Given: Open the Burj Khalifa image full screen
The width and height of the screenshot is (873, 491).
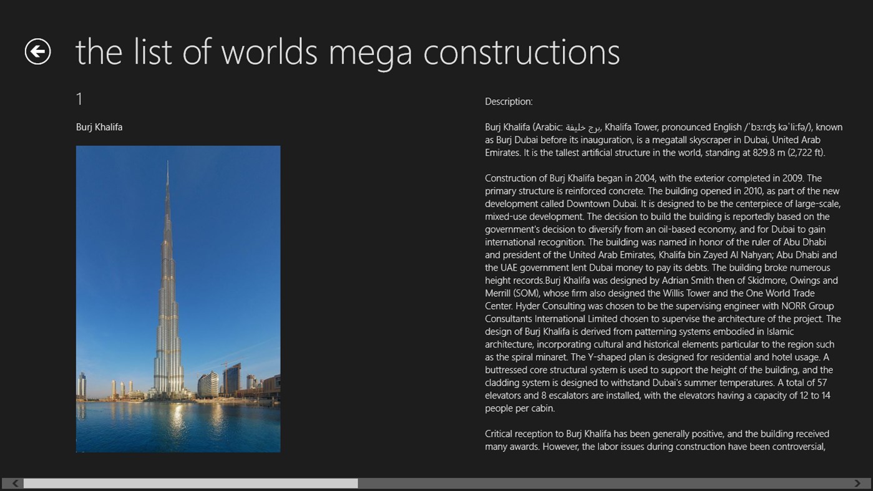Looking at the screenshot, I should [178, 298].
